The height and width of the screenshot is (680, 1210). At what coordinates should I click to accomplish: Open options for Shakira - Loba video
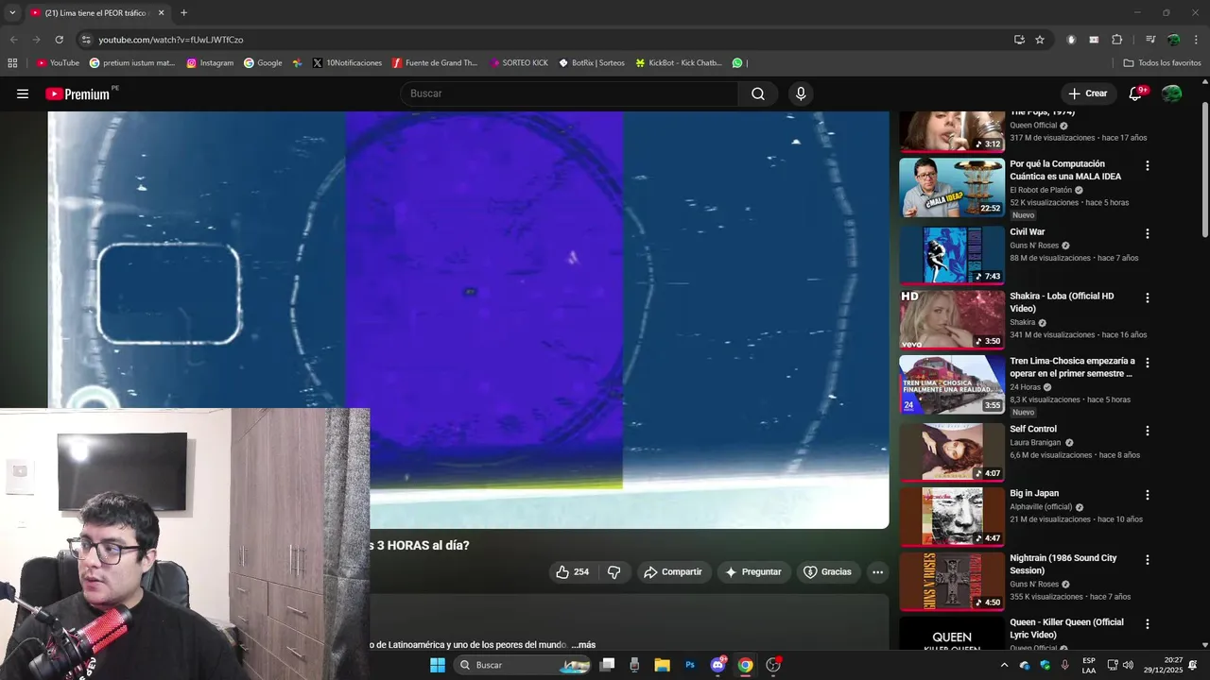coord(1148,298)
